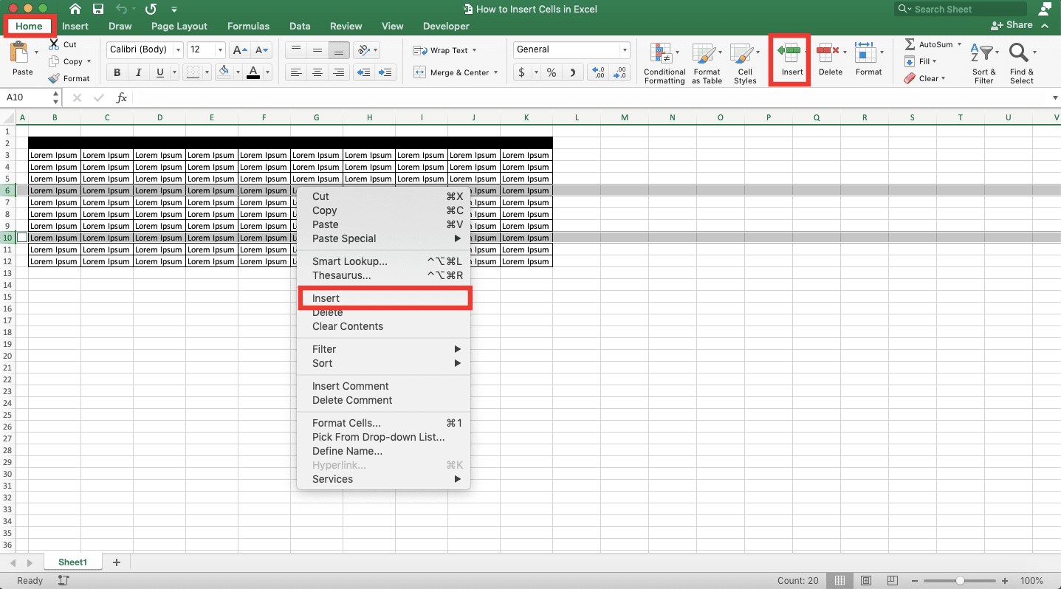Increase font size with larger A icon
The image size is (1061, 589).
point(239,50)
